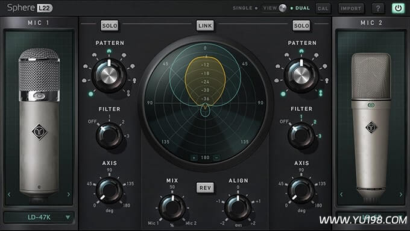This screenshot has width=410, height=231.
Task: Select Mic 1 omni pattern dot
Action: pyautogui.click(x=90, y=94)
